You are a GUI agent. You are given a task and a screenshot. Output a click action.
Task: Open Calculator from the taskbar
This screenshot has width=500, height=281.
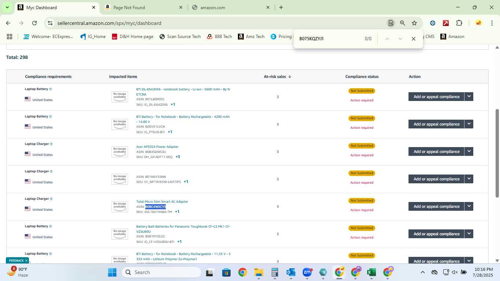click(275, 272)
